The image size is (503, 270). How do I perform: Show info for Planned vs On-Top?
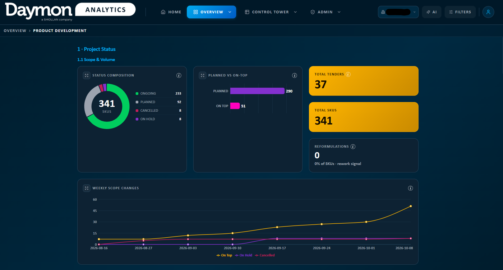[295, 75]
